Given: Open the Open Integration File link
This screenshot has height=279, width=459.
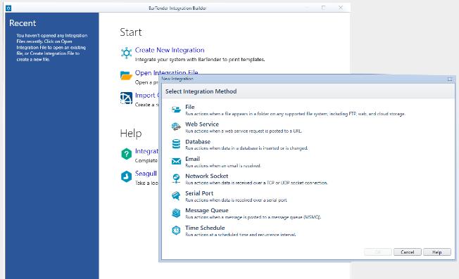Looking at the screenshot, I should click(x=166, y=73).
